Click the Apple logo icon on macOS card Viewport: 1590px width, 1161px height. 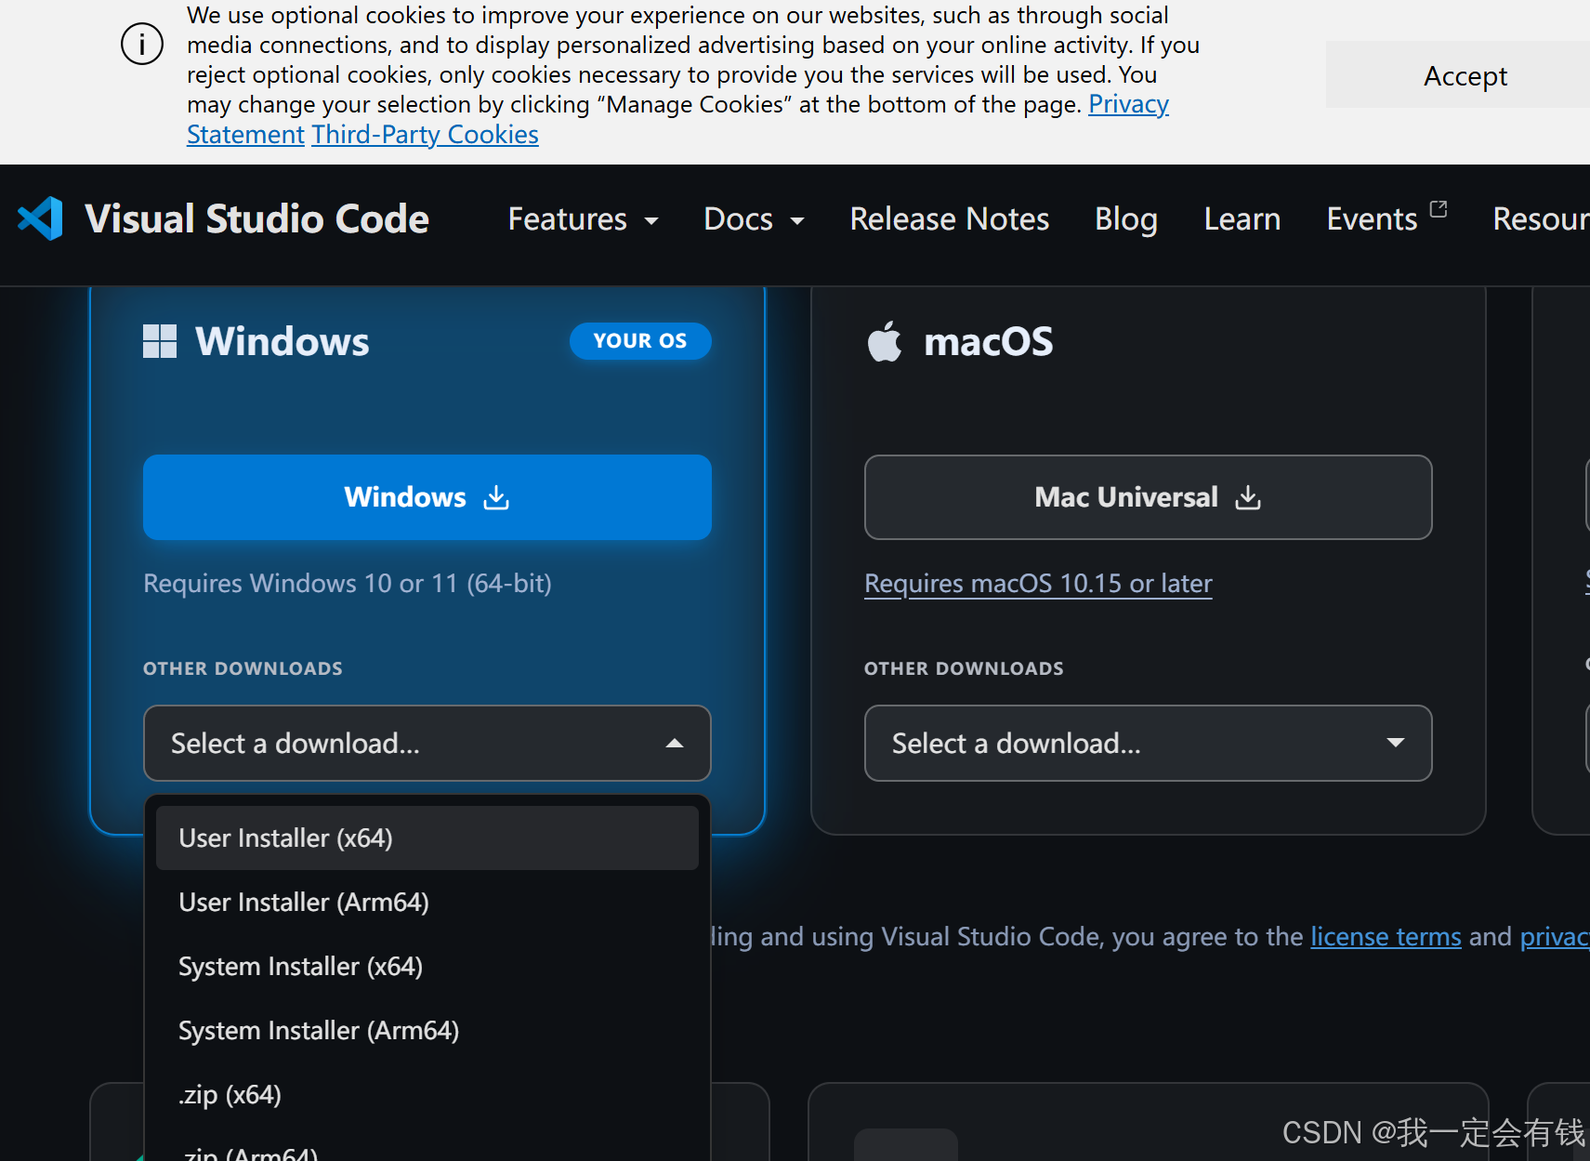tap(885, 341)
